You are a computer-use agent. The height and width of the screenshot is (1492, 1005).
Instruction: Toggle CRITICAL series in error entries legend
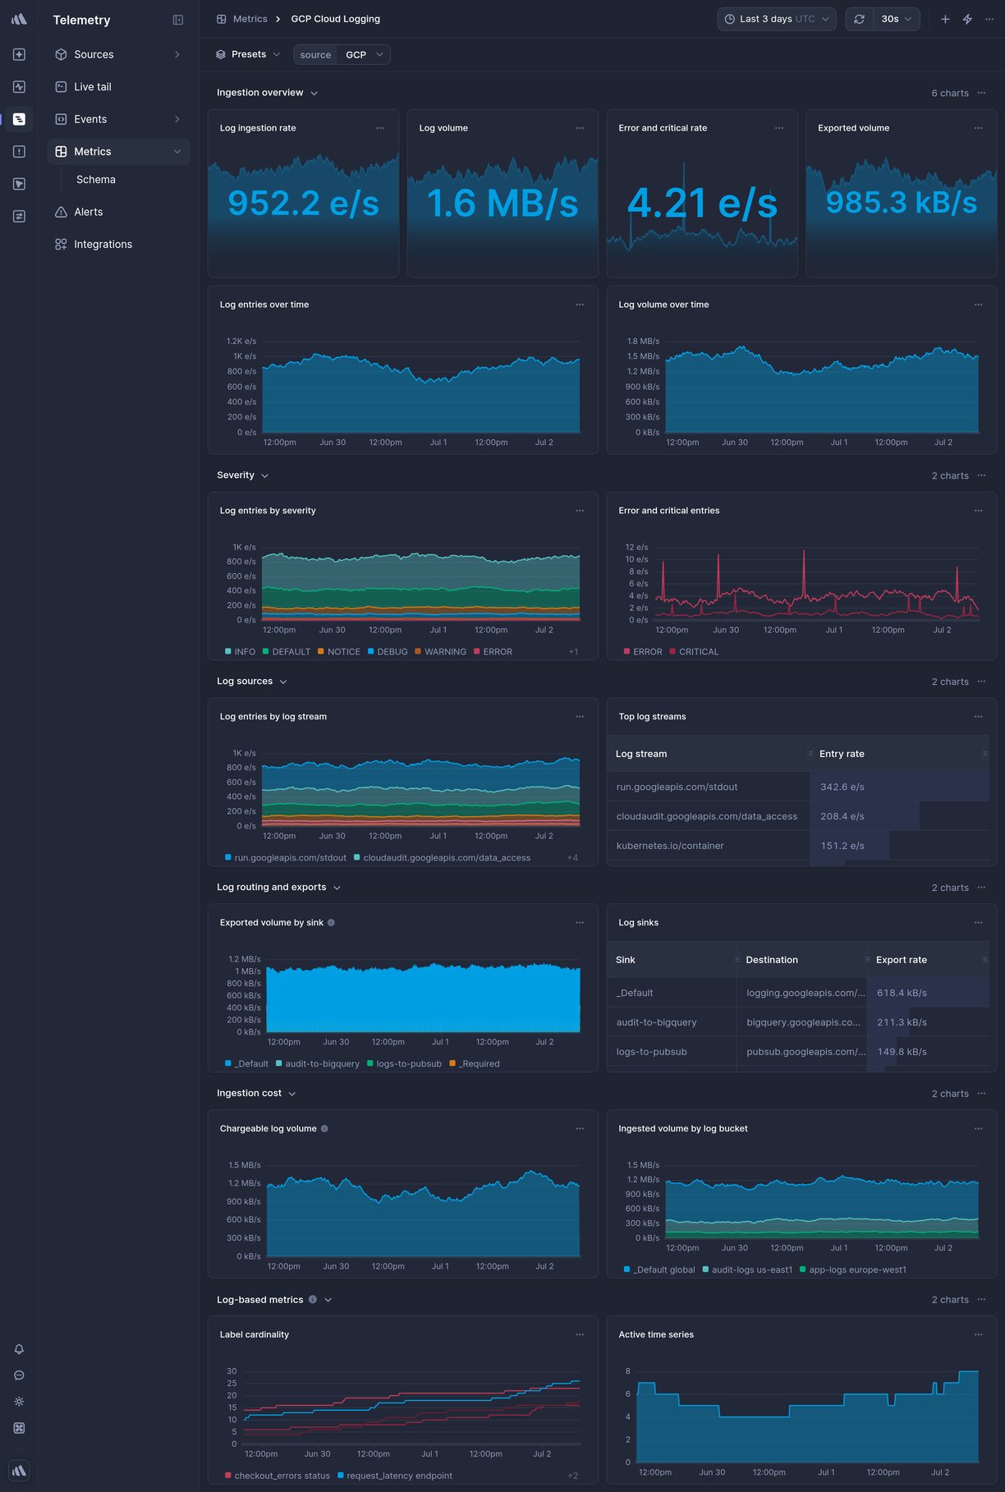[x=694, y=652]
